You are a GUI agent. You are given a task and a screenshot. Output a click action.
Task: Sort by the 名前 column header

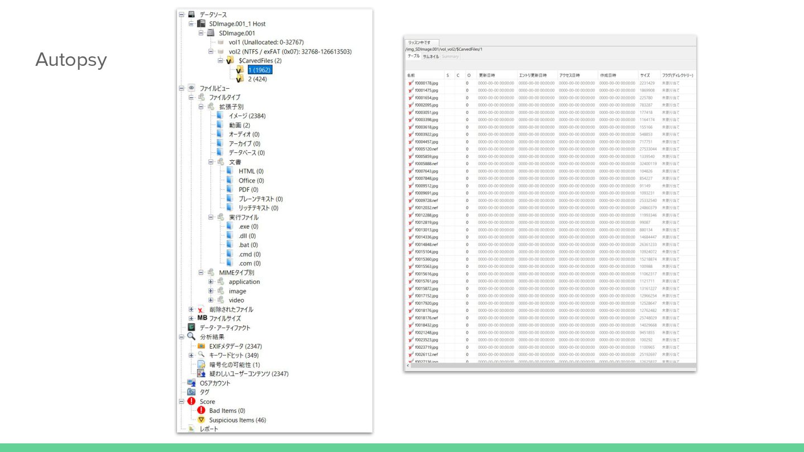click(x=424, y=75)
